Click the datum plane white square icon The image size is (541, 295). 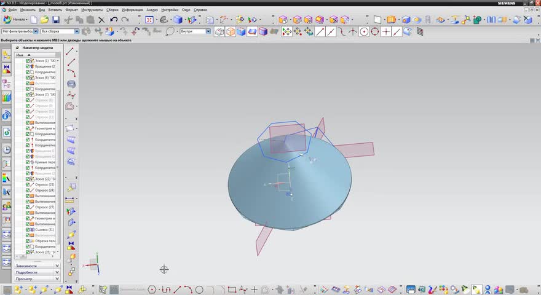point(377,20)
